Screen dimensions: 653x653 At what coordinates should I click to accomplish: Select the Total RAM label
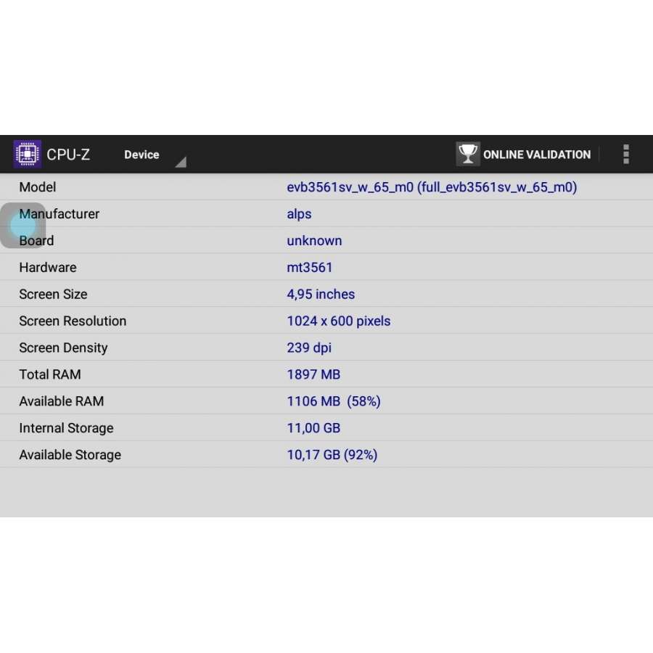(50, 374)
